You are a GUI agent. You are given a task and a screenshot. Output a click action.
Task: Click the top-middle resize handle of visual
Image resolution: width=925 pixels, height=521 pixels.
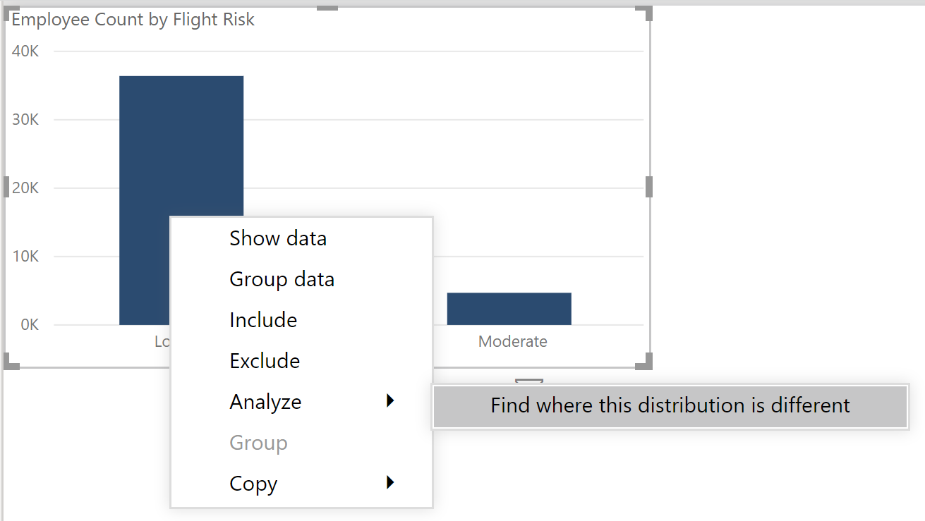[x=327, y=8]
